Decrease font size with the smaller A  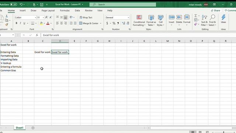(51, 17)
